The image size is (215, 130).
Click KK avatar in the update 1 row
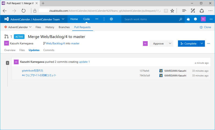click(16, 62)
